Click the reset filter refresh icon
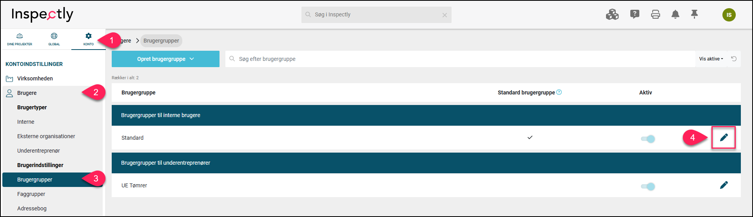The width and height of the screenshot is (753, 217). point(734,59)
